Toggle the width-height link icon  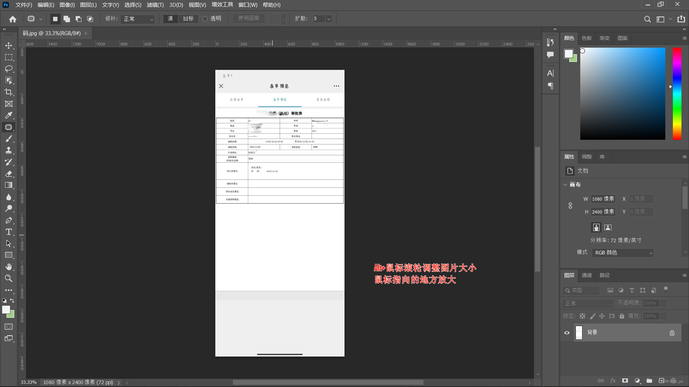coord(570,206)
